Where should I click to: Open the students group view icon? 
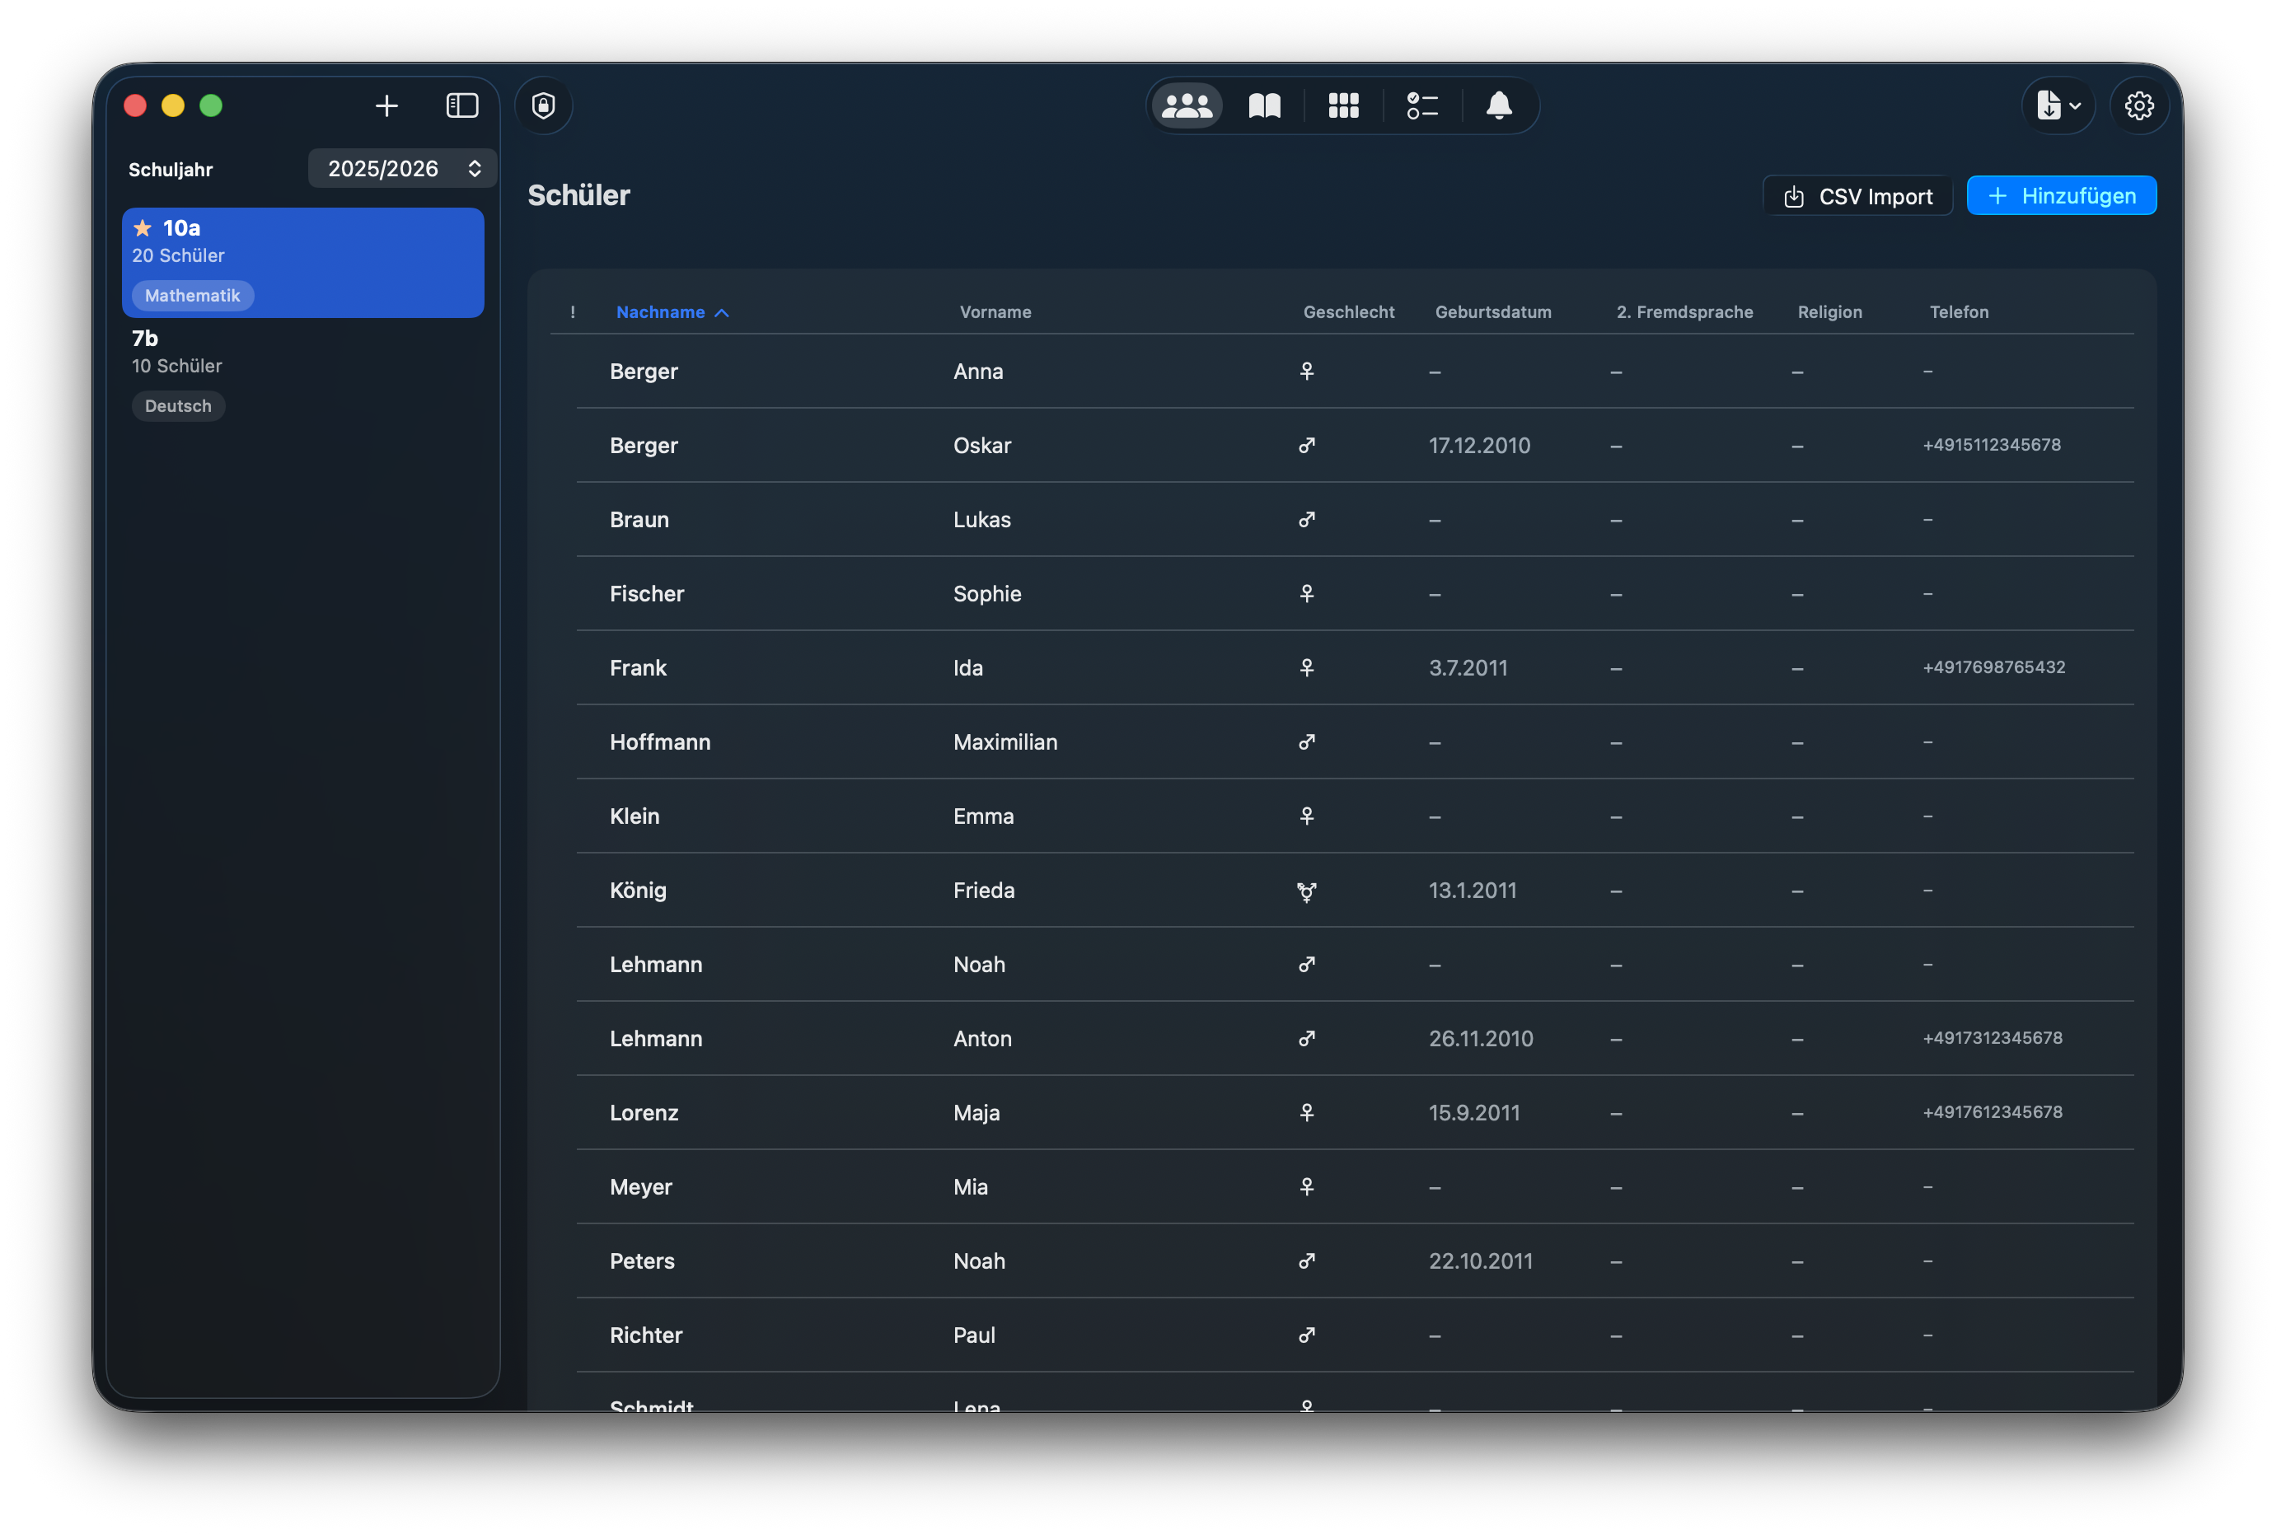(x=1187, y=105)
